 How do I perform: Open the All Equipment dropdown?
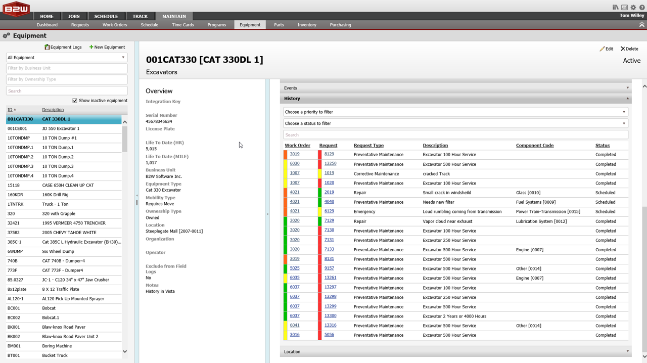pos(66,58)
